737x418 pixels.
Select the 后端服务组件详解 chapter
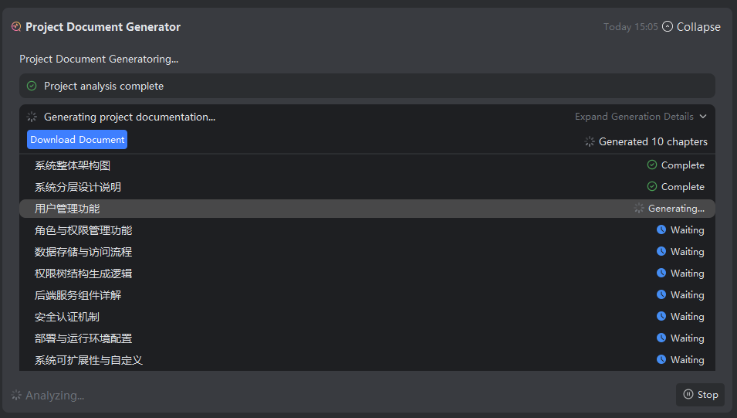click(x=78, y=295)
